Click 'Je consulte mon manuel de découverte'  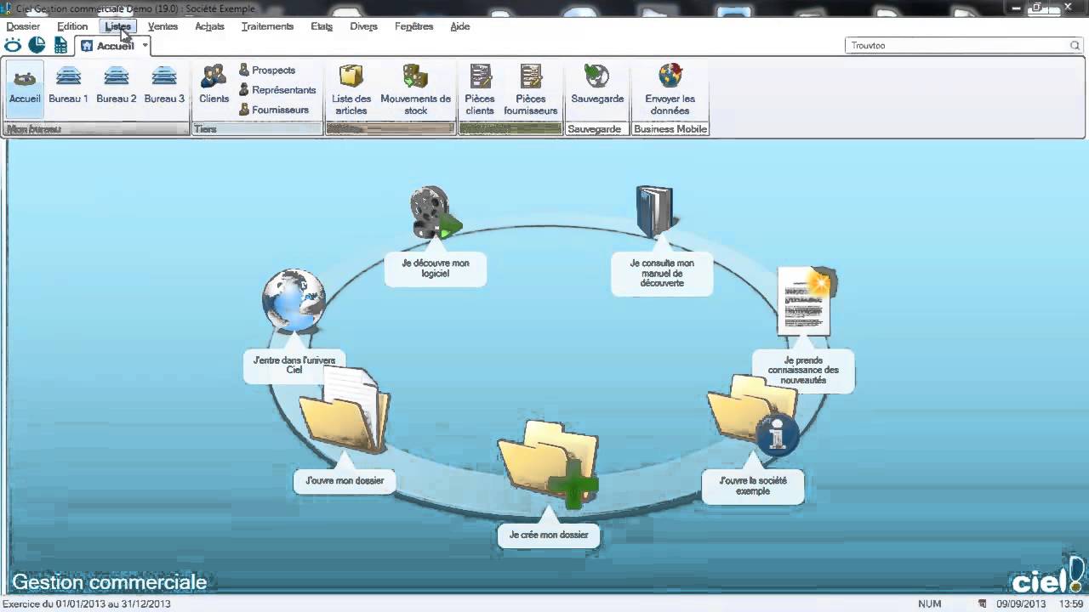pos(662,273)
